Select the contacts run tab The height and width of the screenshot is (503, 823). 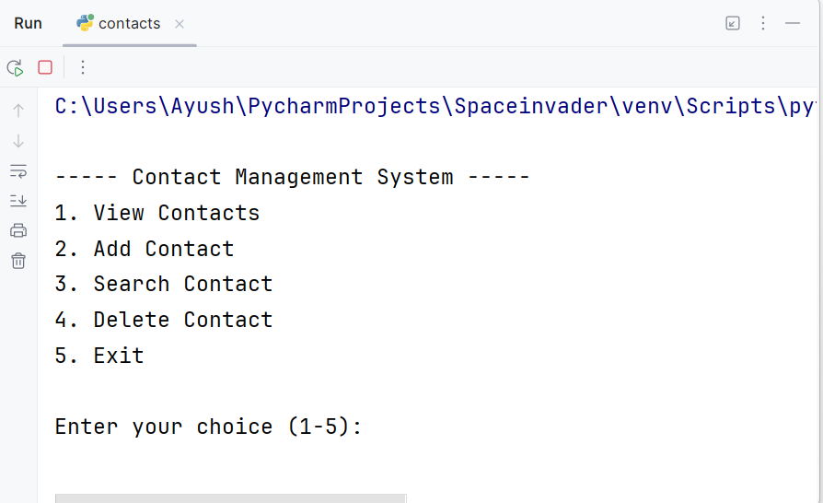coord(129,24)
